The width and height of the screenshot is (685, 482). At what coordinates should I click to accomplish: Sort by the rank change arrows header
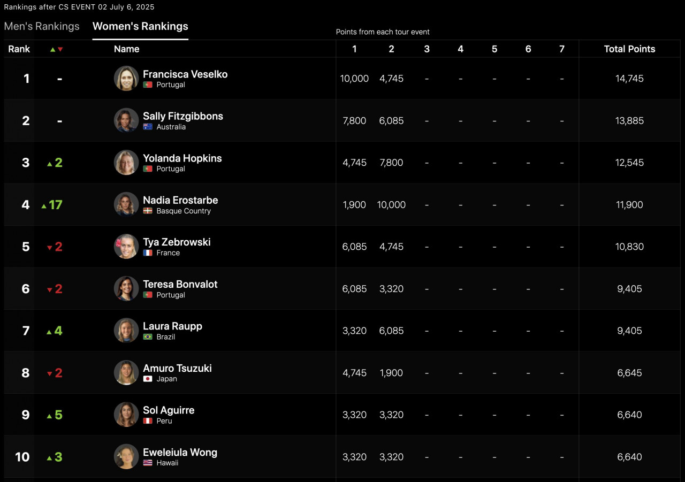[56, 49]
